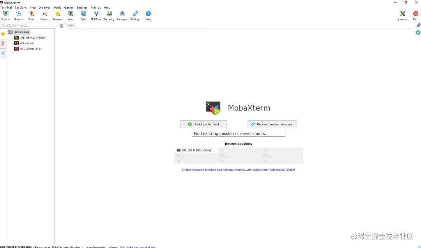Open the new tab next to home tab
Image resolution: width=421 pixels, height=248 pixels.
tap(71, 25)
